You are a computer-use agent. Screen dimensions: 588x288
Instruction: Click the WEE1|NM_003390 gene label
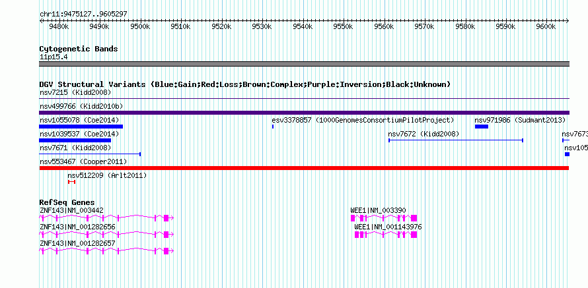point(378,211)
